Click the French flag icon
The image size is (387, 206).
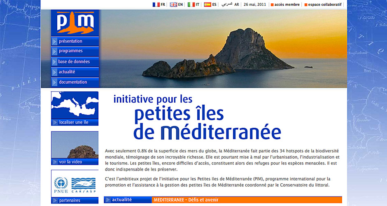[156, 5]
